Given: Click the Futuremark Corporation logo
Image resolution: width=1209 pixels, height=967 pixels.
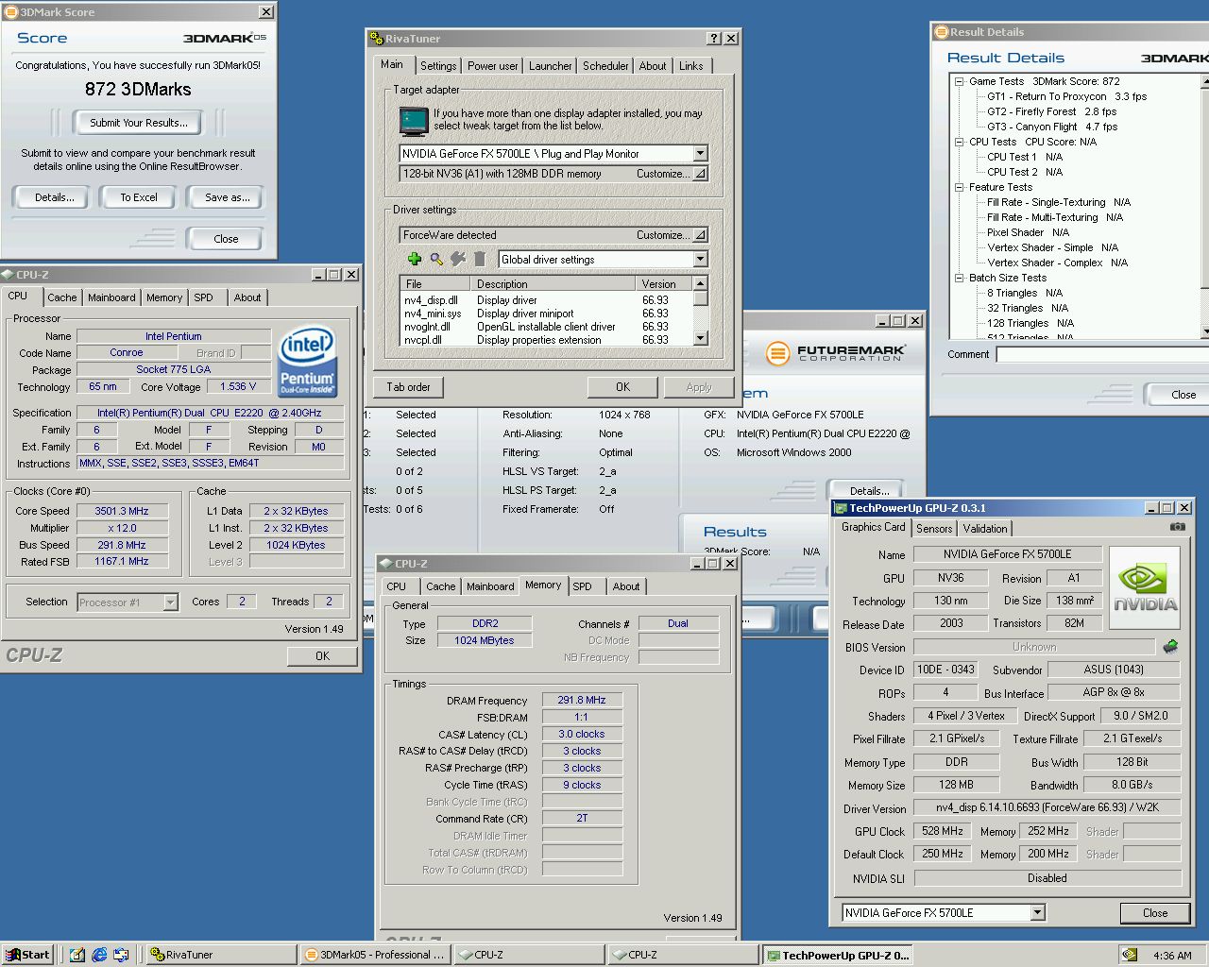Looking at the screenshot, I should pyautogui.click(x=835, y=353).
